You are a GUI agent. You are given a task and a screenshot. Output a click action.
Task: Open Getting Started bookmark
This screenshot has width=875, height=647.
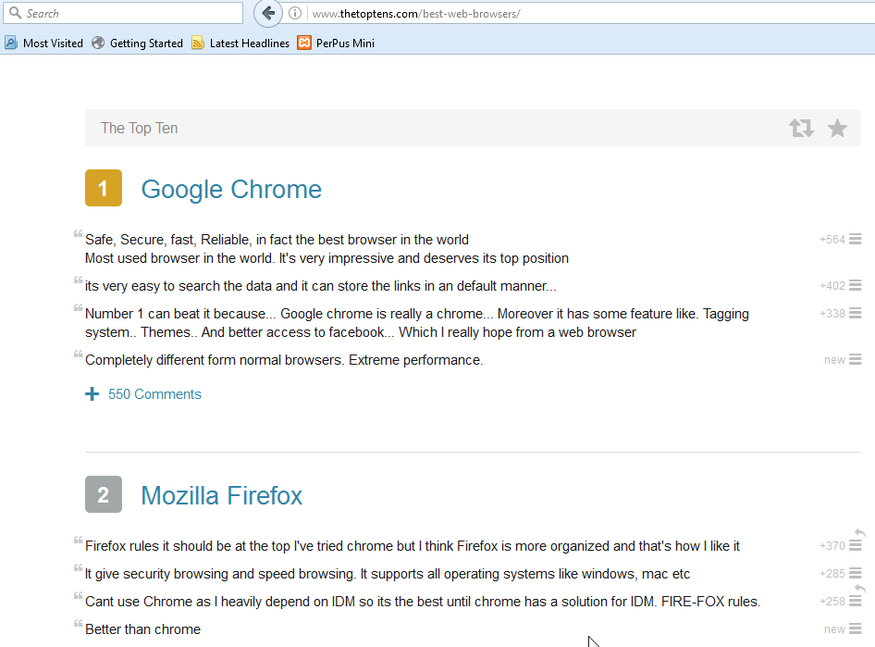(x=137, y=43)
